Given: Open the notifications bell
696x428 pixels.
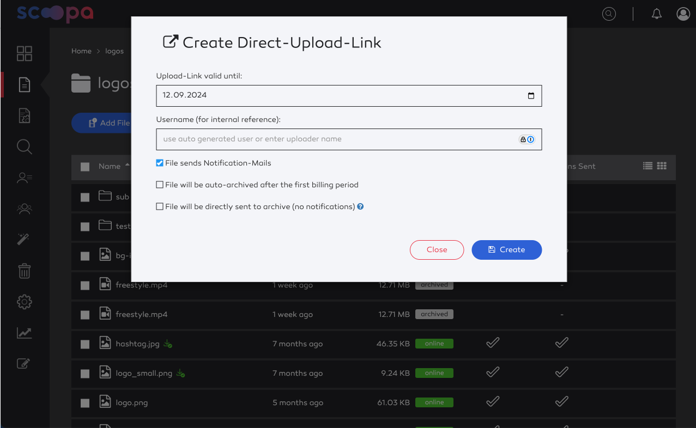Looking at the screenshot, I should [x=657, y=14].
